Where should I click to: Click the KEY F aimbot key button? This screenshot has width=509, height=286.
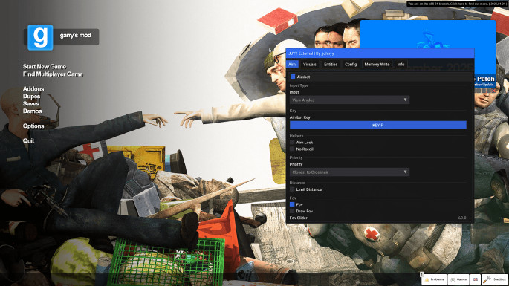(378, 125)
